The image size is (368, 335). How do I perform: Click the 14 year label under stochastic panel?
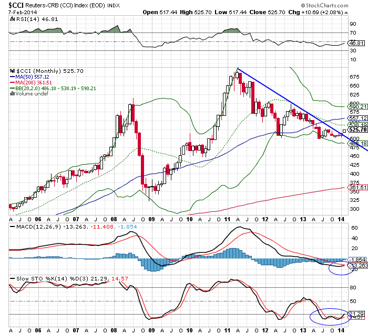pyautogui.click(x=341, y=330)
